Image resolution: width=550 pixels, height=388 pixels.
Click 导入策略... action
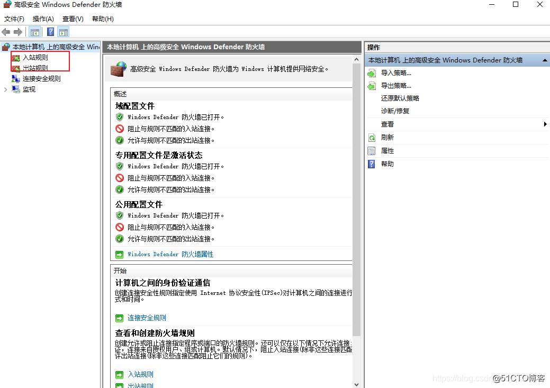coord(396,73)
